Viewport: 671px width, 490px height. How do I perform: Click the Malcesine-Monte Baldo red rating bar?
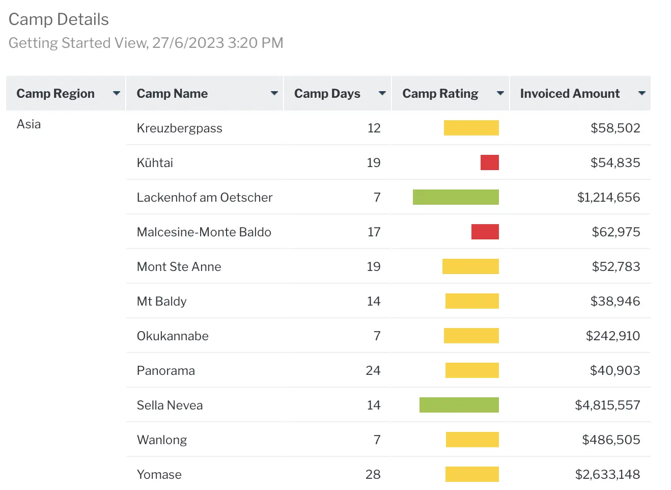(x=485, y=232)
